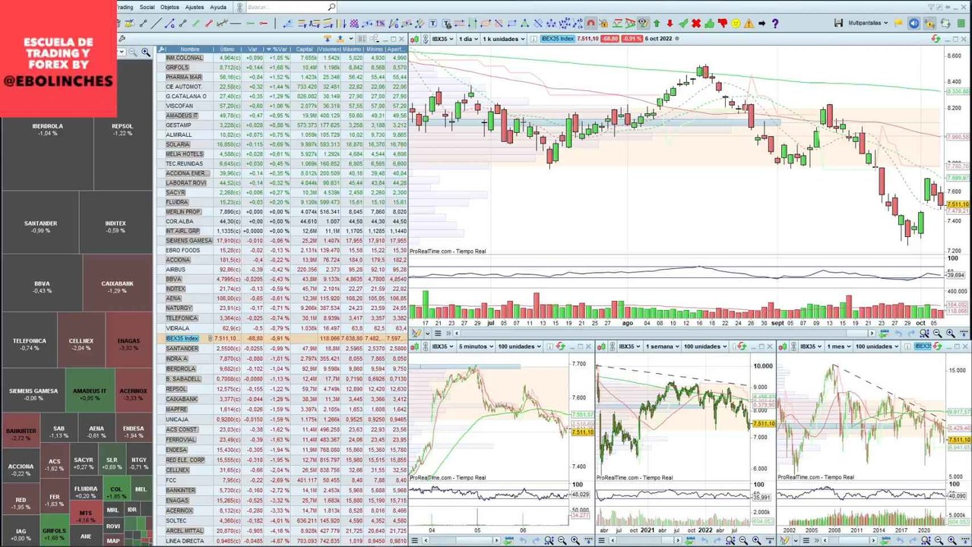Select the GRIFOLS row in list
This screenshot has width=972, height=547.
(283, 68)
